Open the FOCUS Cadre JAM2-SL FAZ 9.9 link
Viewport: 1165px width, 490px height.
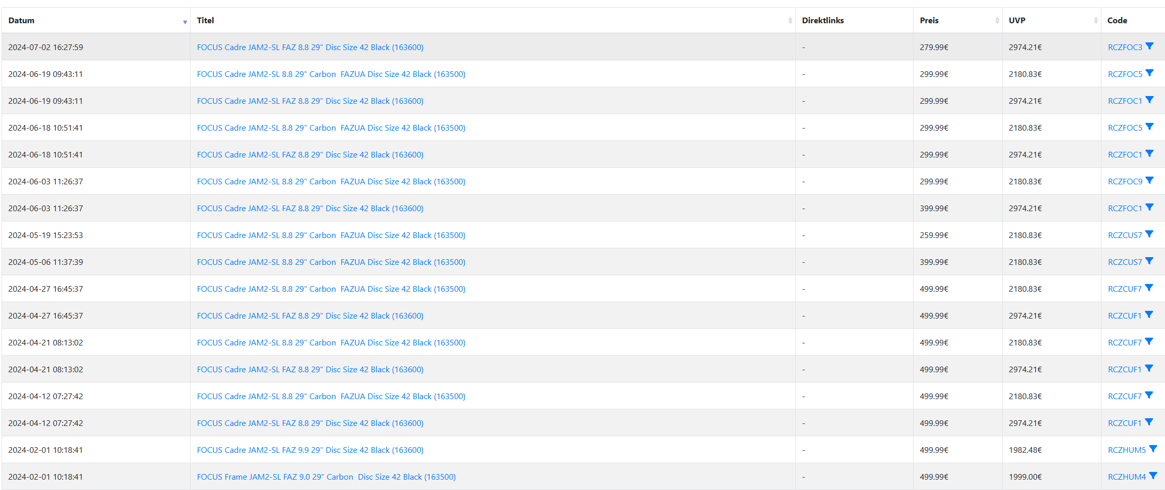tap(310, 450)
